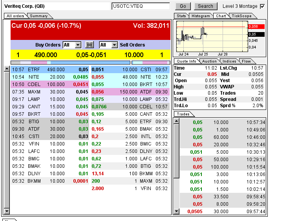The width and height of the screenshot is (287, 221).
Task: Click the Search button
Action: click(x=205, y=6)
